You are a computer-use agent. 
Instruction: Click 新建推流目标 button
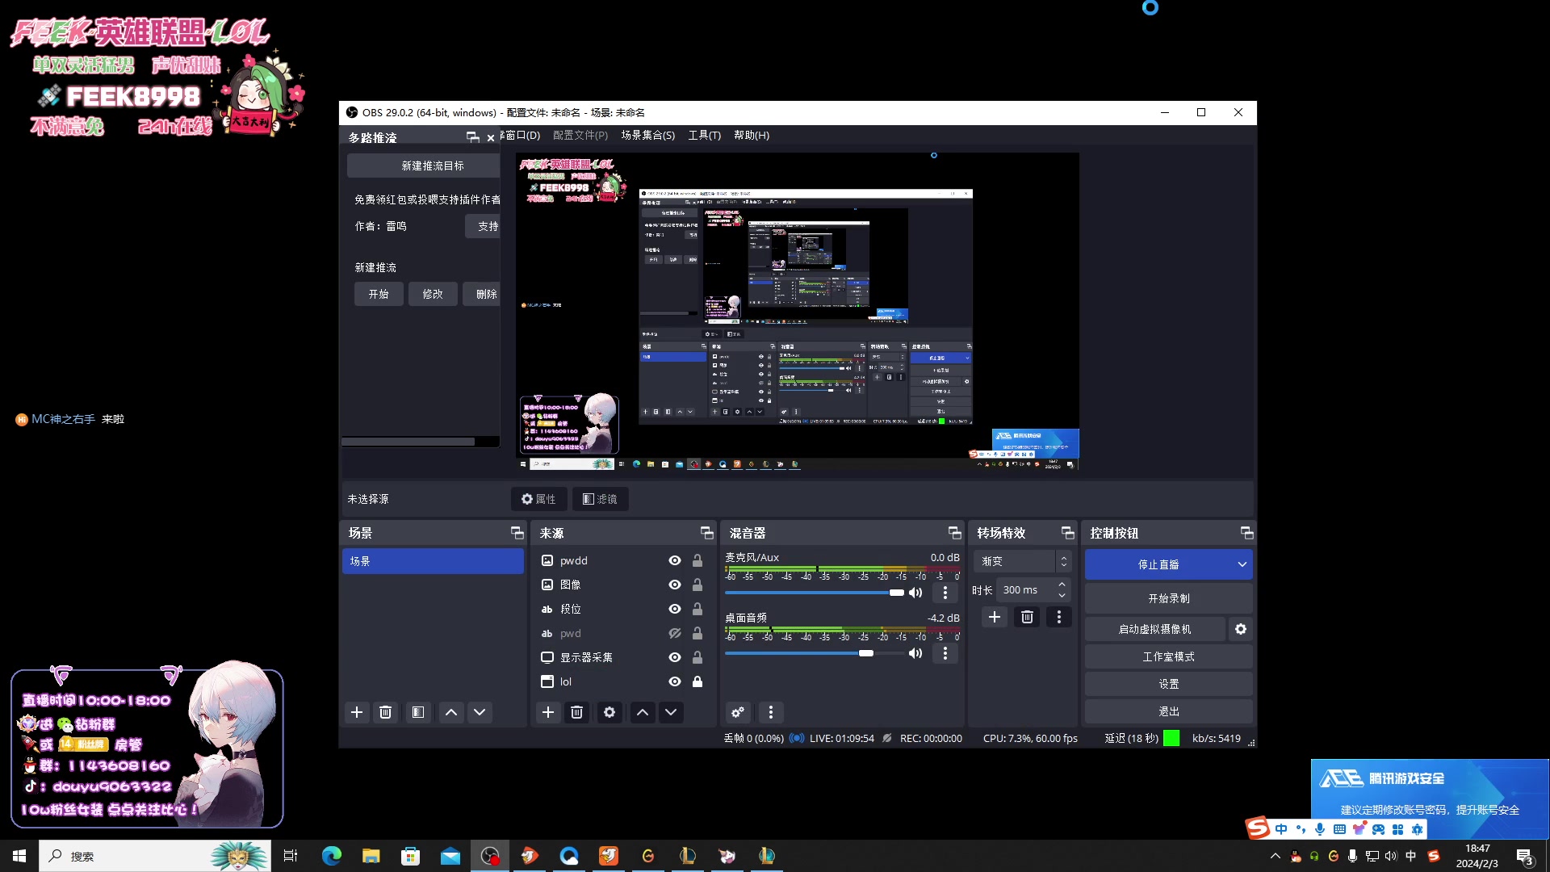[424, 166]
